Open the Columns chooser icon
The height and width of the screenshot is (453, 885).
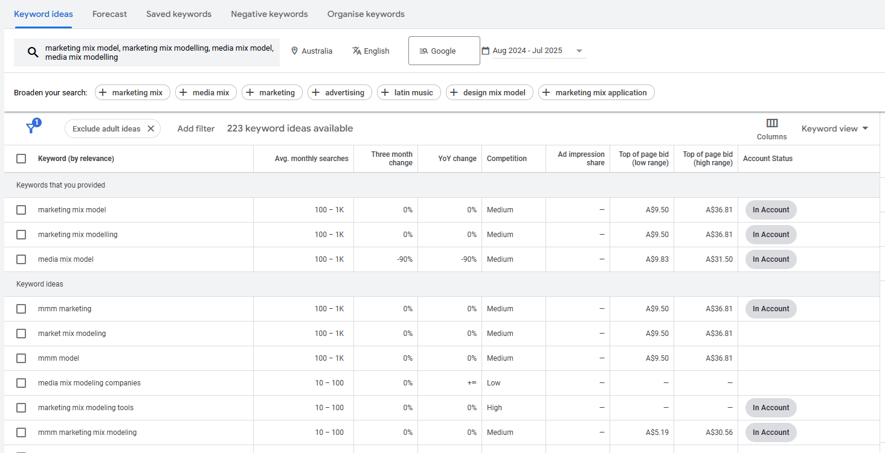(x=771, y=123)
